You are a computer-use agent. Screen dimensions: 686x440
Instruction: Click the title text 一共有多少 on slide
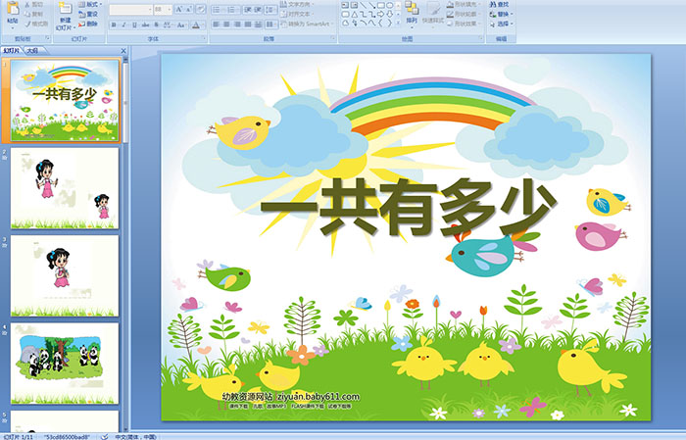coord(408,209)
